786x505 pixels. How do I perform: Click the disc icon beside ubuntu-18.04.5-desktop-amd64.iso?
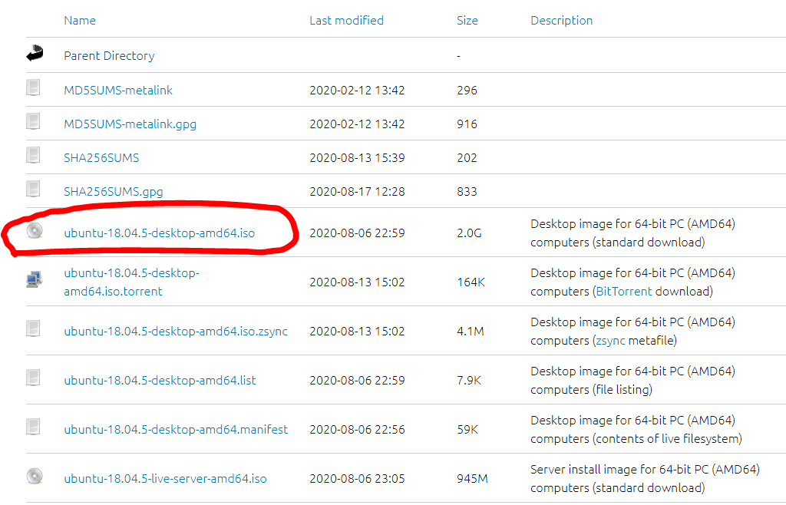click(x=35, y=230)
